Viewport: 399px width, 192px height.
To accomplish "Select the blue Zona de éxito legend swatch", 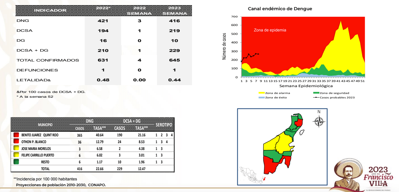I will 261,98.
